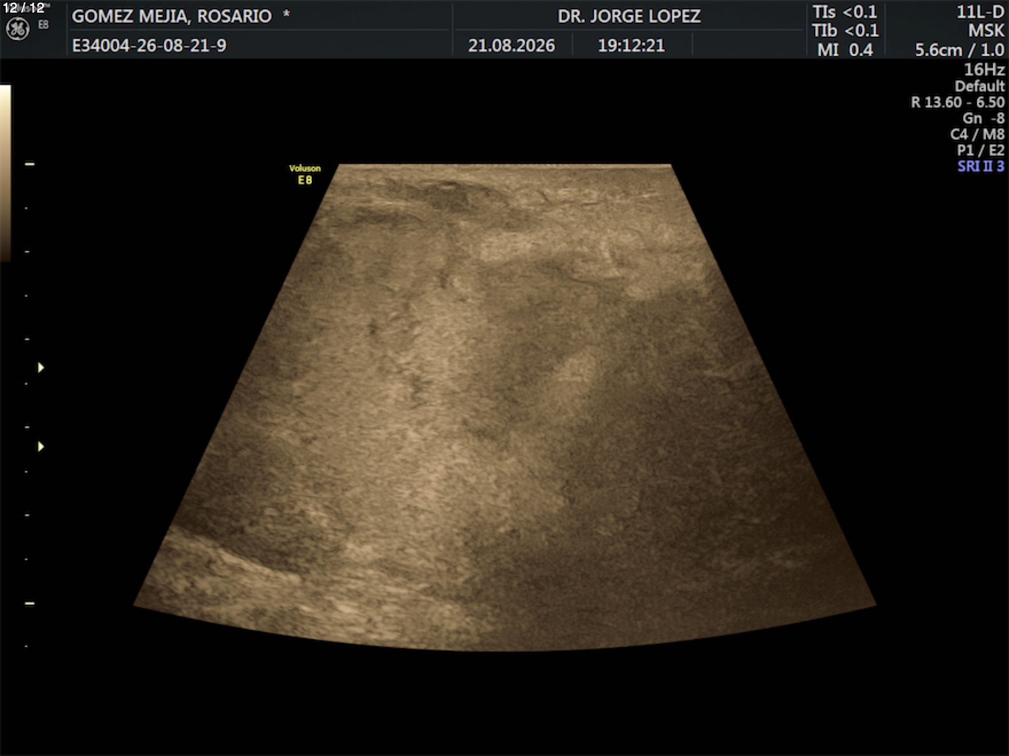Click the exam date 21.08.2026

pyautogui.click(x=511, y=45)
